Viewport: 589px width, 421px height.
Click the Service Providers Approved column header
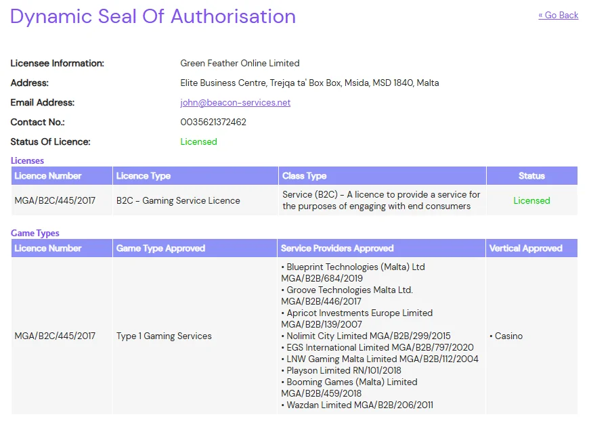[337, 248]
